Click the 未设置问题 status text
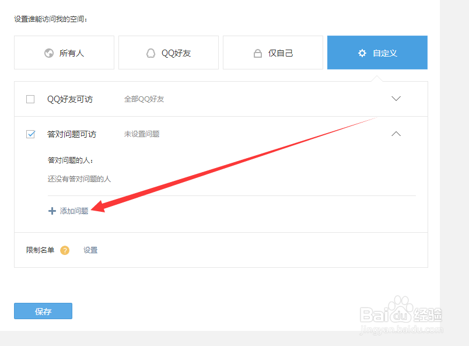Viewport: 469px width, 346px height. click(142, 134)
